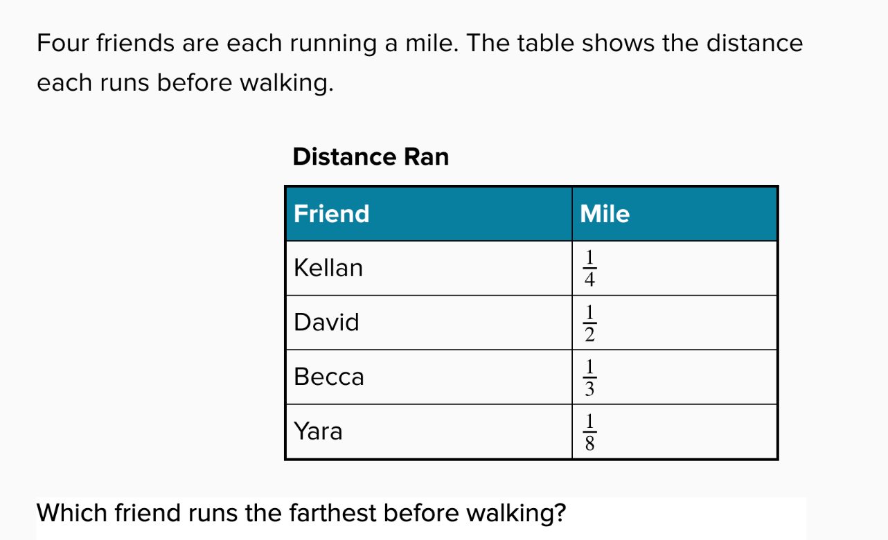Select the David name cell

pyautogui.click(x=429, y=323)
